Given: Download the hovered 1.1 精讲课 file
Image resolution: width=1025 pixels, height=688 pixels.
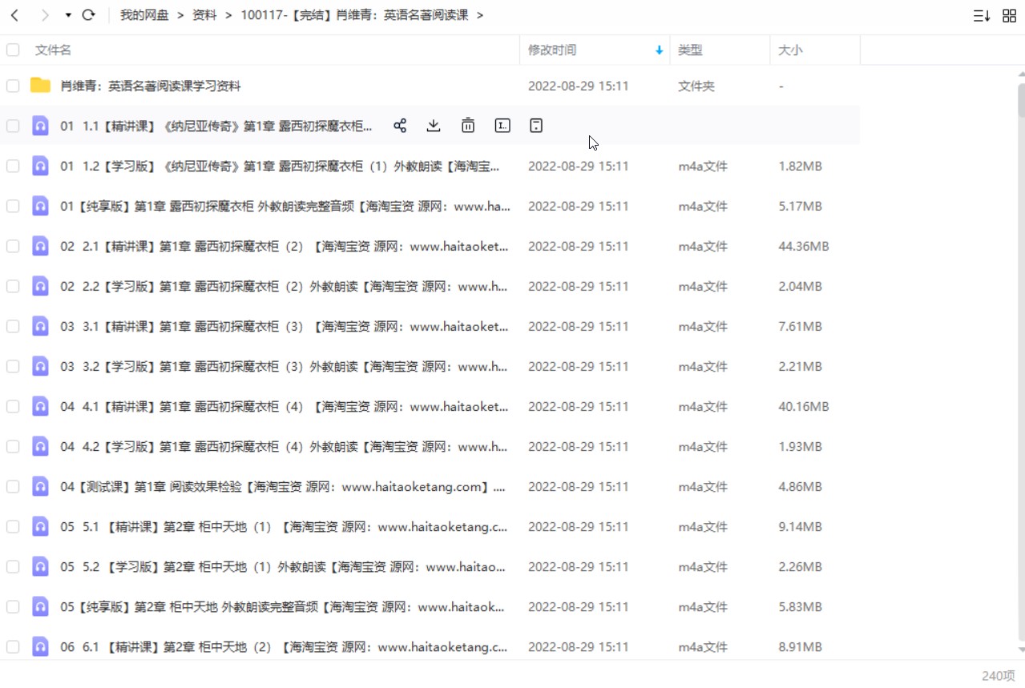Looking at the screenshot, I should (x=434, y=125).
